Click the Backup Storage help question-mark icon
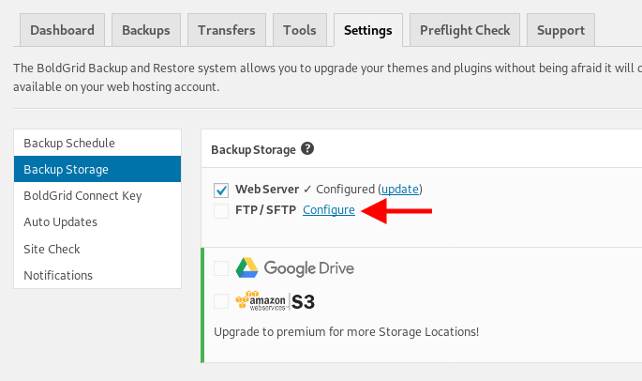Screen dimensions: 642x381 tap(307, 148)
